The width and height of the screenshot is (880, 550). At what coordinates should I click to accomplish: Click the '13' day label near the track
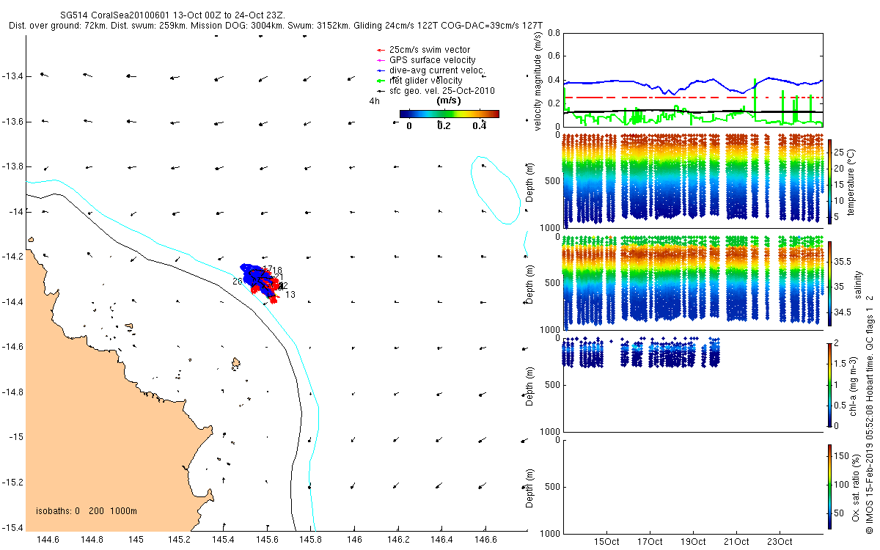click(x=290, y=295)
